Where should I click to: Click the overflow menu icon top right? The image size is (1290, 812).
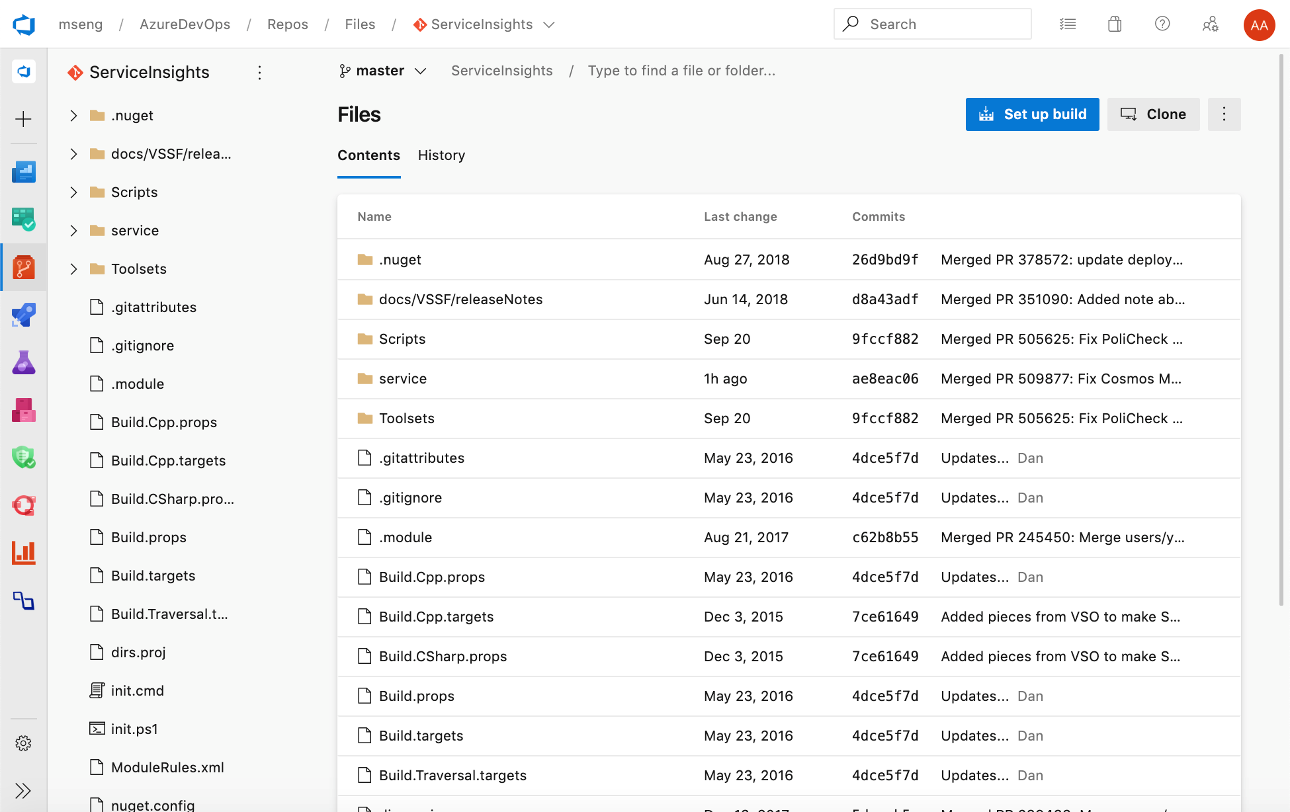tap(1224, 114)
